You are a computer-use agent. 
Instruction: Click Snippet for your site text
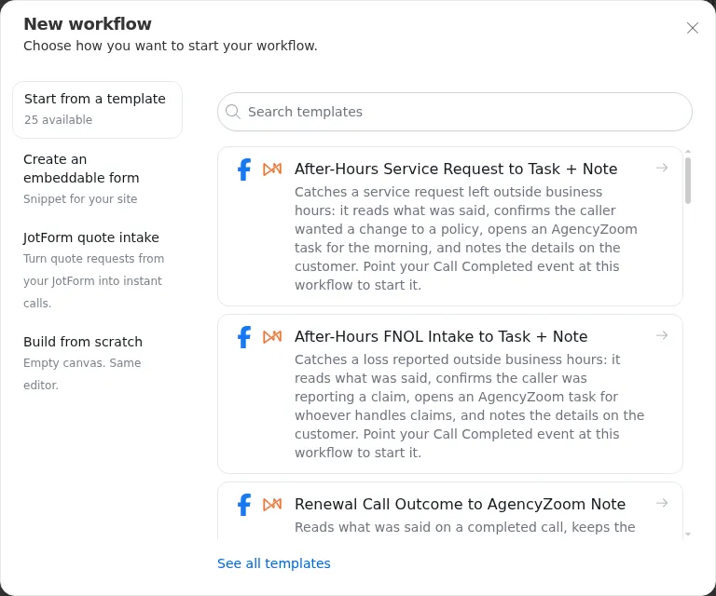coord(80,198)
